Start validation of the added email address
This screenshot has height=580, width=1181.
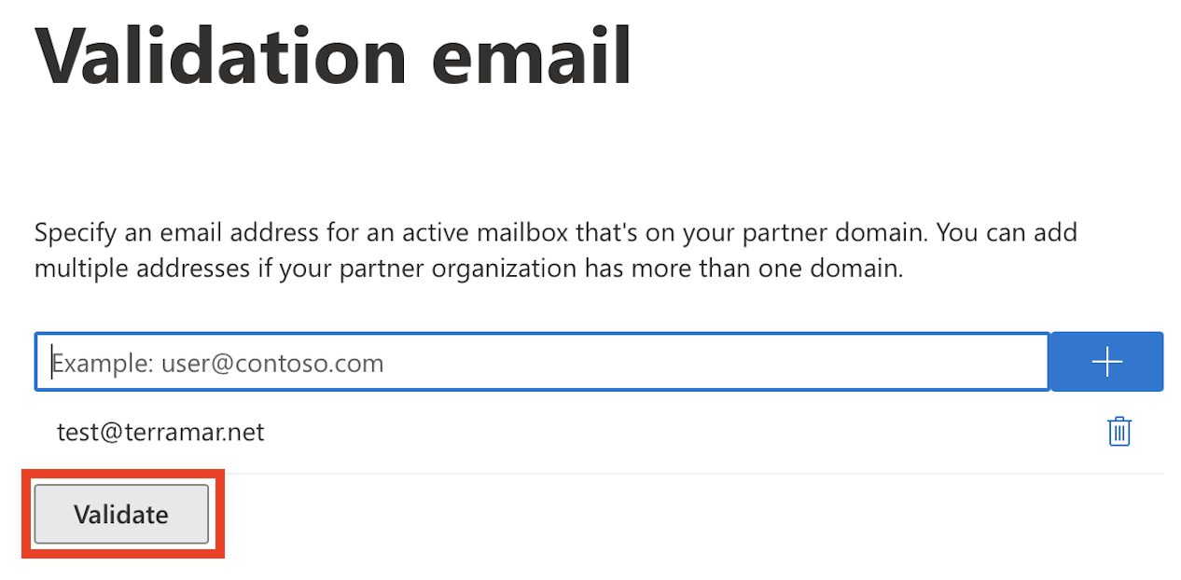pyautogui.click(x=121, y=514)
